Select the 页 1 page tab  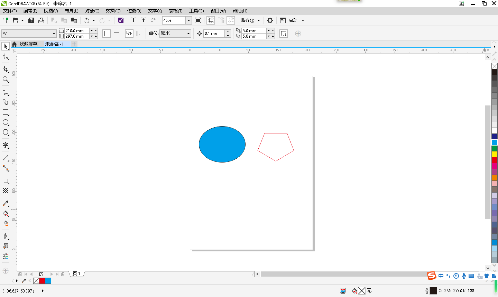click(76, 274)
